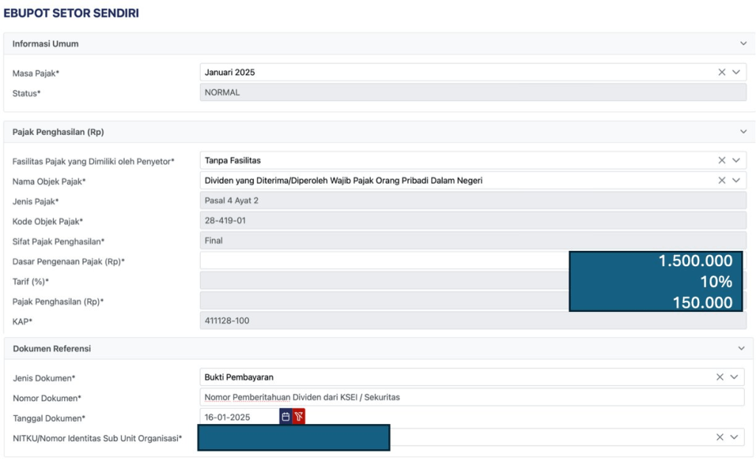
Task: Click red clear-date icon beside Tanggal Dokumen
Action: [299, 417]
